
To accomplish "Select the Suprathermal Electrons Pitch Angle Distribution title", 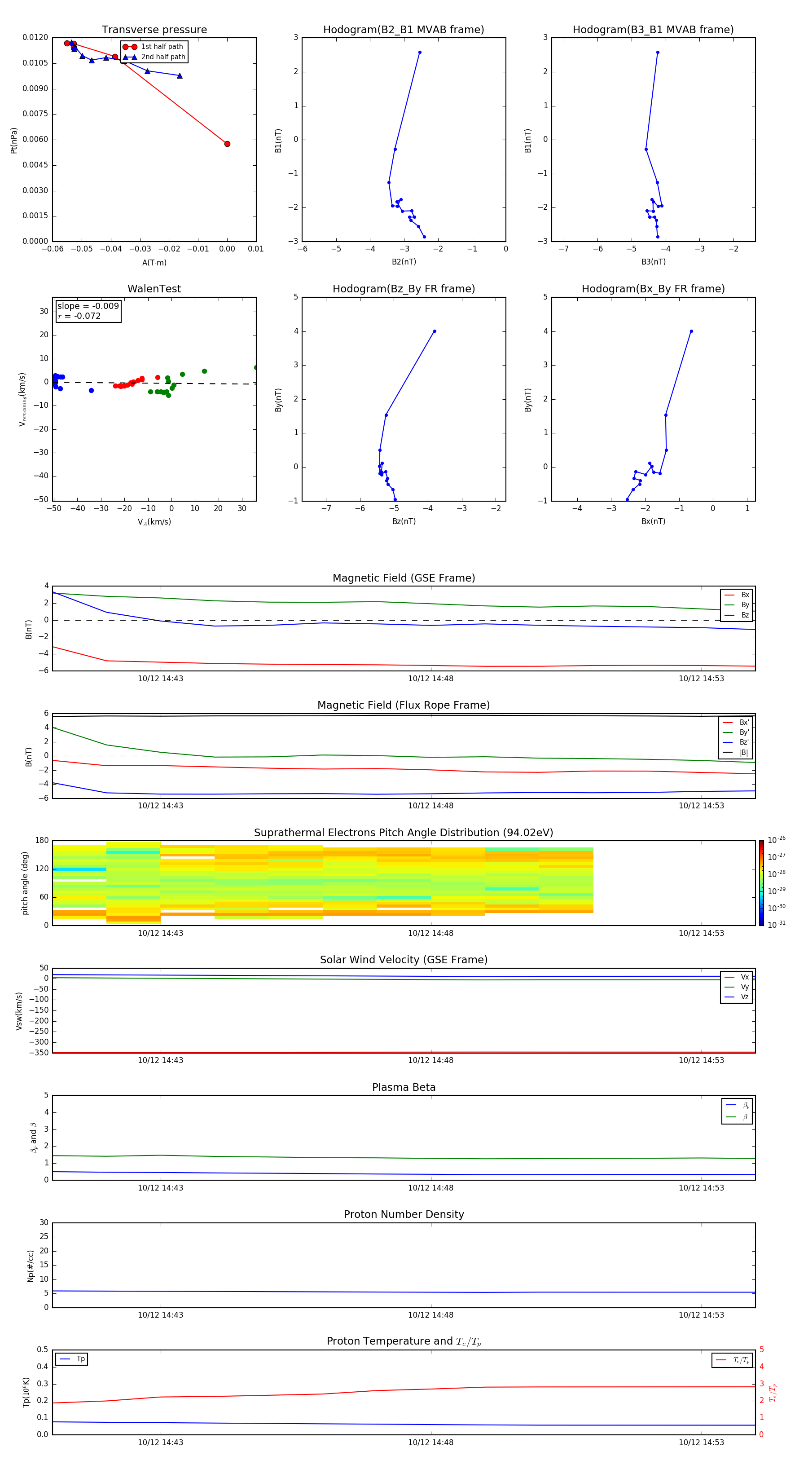I will [x=404, y=833].
